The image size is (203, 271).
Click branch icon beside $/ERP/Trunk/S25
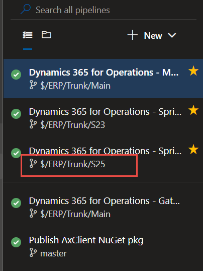[x=33, y=163]
